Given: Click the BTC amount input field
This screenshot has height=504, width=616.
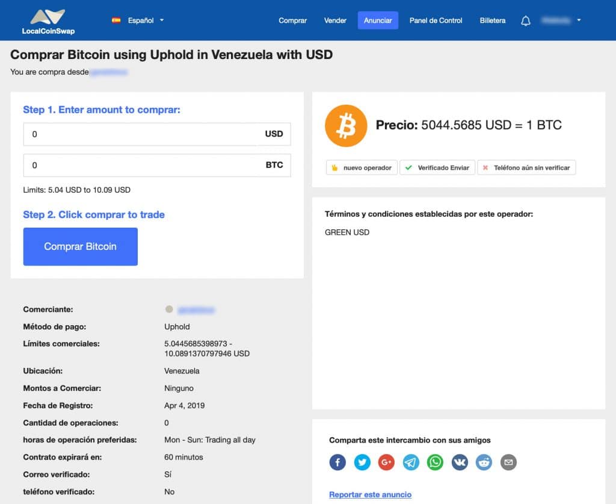Looking at the screenshot, I should 157,165.
